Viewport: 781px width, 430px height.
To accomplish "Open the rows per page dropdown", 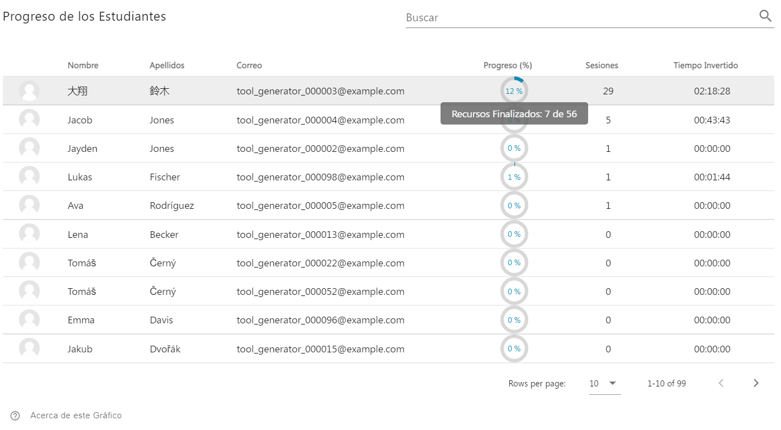I will [604, 384].
